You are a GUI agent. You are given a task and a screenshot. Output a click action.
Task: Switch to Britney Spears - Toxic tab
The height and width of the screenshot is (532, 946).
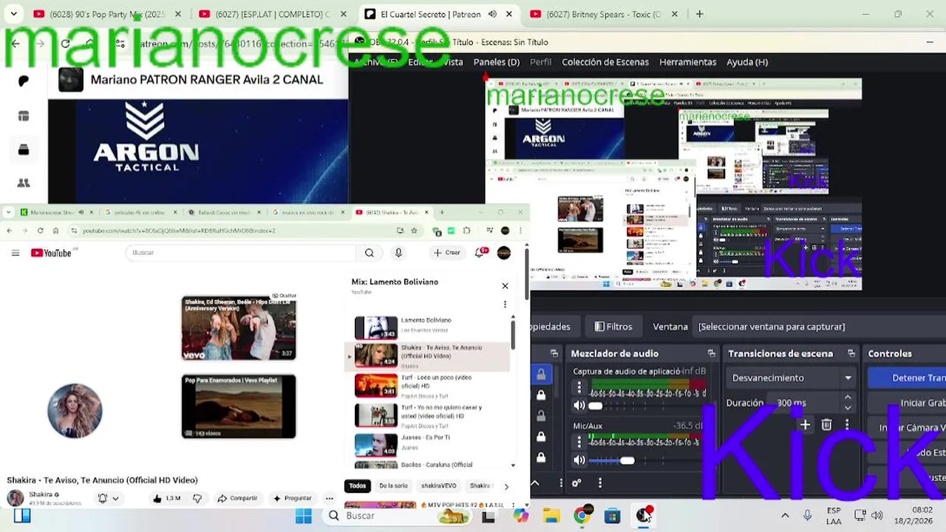pos(605,14)
